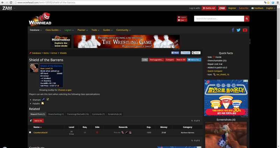Select the second Shaman spec icon
280x148 pixels.
pyautogui.click(x=48, y=100)
